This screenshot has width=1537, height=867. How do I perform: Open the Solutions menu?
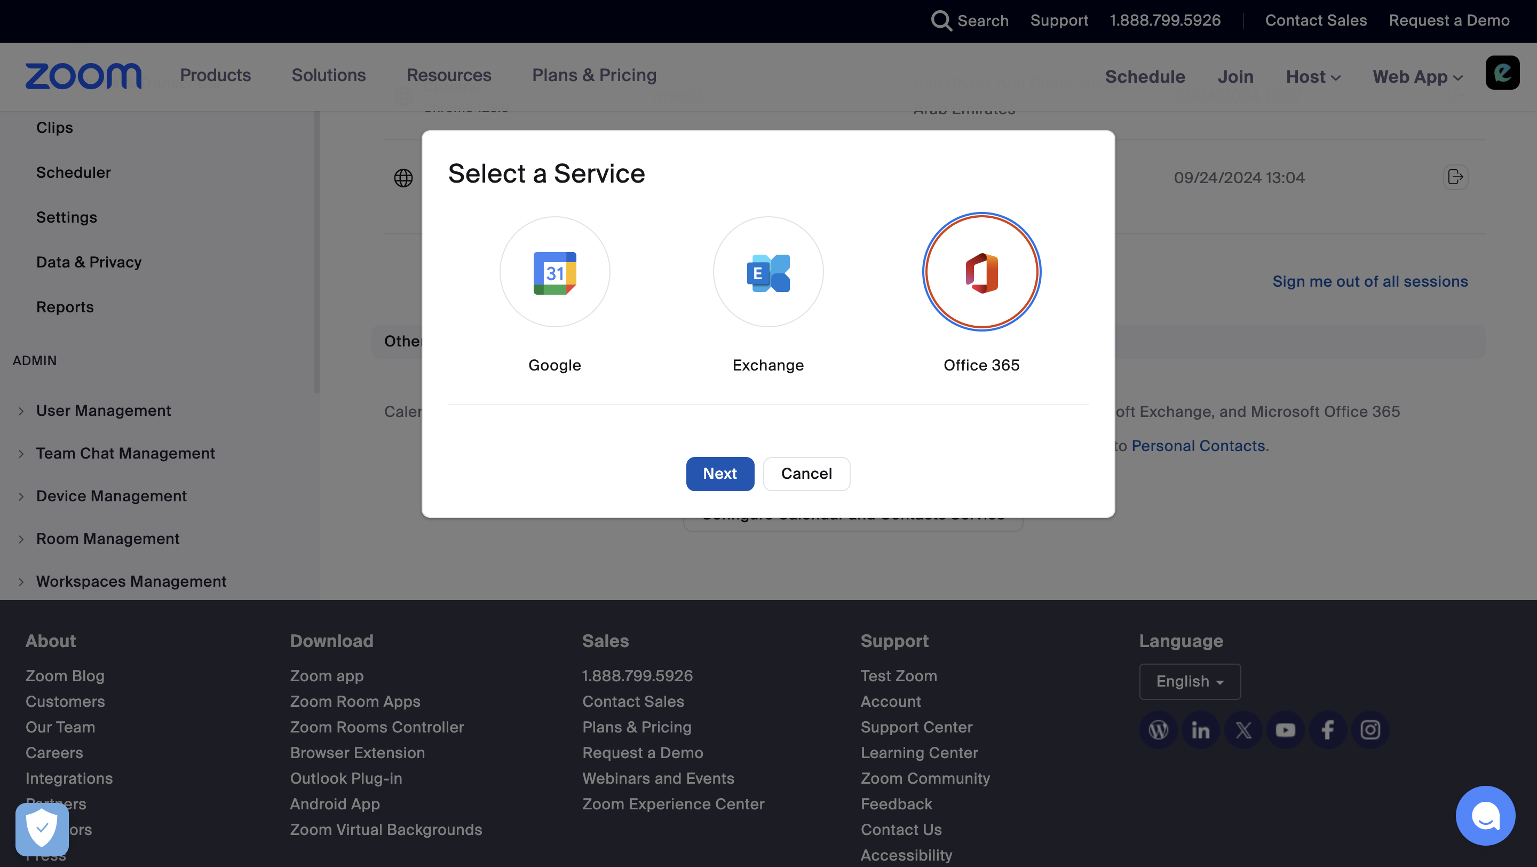[x=328, y=75]
